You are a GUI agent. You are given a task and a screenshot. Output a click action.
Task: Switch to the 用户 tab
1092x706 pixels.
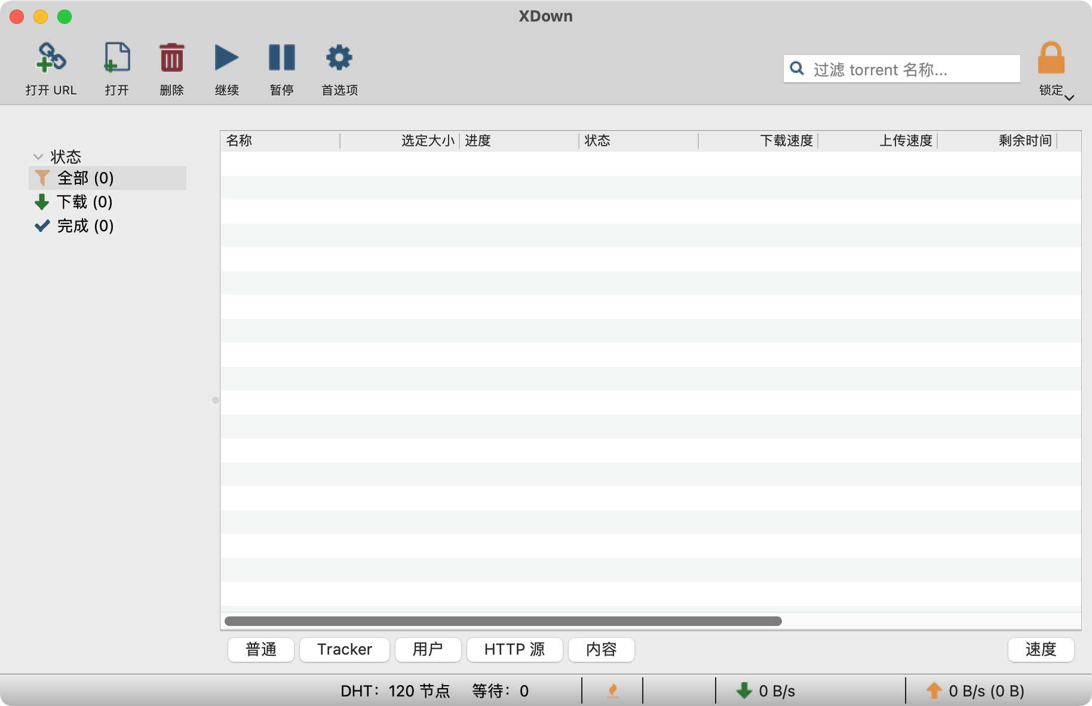[428, 649]
